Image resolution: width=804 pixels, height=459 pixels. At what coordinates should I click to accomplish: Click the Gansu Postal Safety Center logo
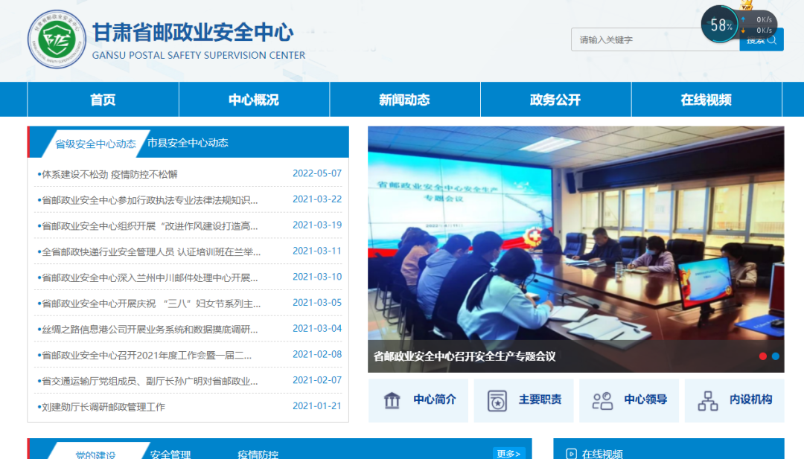point(57,39)
